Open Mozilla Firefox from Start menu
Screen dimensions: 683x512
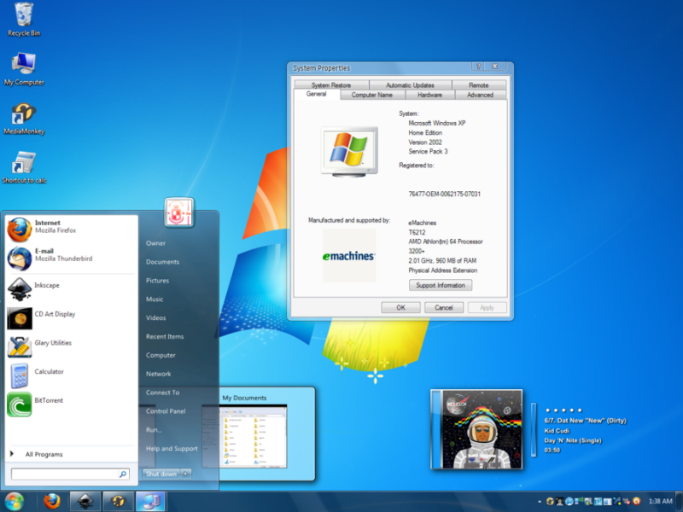click(x=51, y=228)
